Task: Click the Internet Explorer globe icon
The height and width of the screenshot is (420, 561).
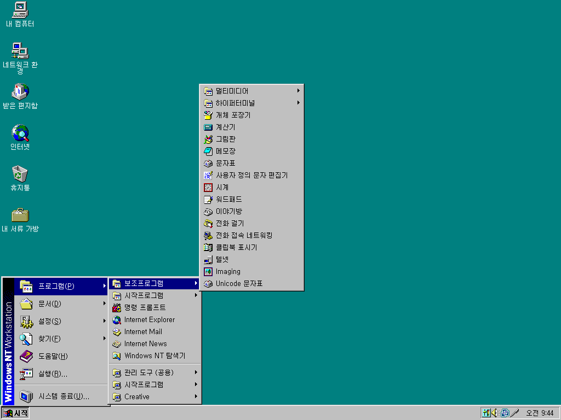Action: 117,319
